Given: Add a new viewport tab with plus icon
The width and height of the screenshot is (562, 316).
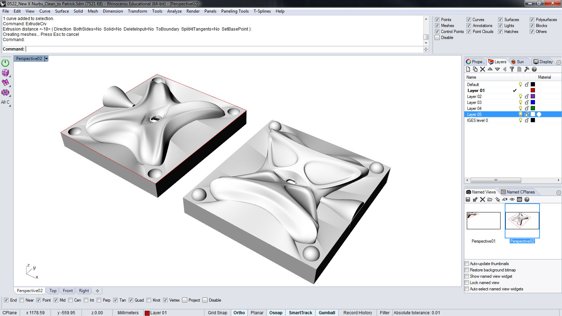Looking at the screenshot, I should click(97, 291).
